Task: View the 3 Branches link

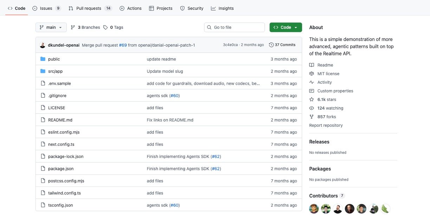Action: [85, 27]
